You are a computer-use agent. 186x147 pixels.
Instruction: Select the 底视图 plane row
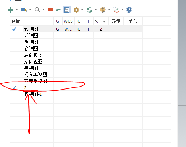(x=76, y=49)
